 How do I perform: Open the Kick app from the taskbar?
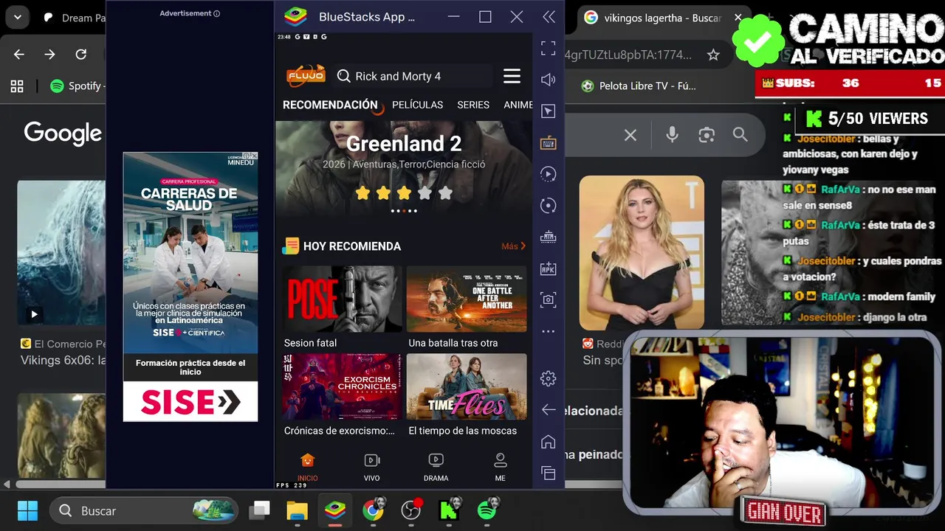449,510
